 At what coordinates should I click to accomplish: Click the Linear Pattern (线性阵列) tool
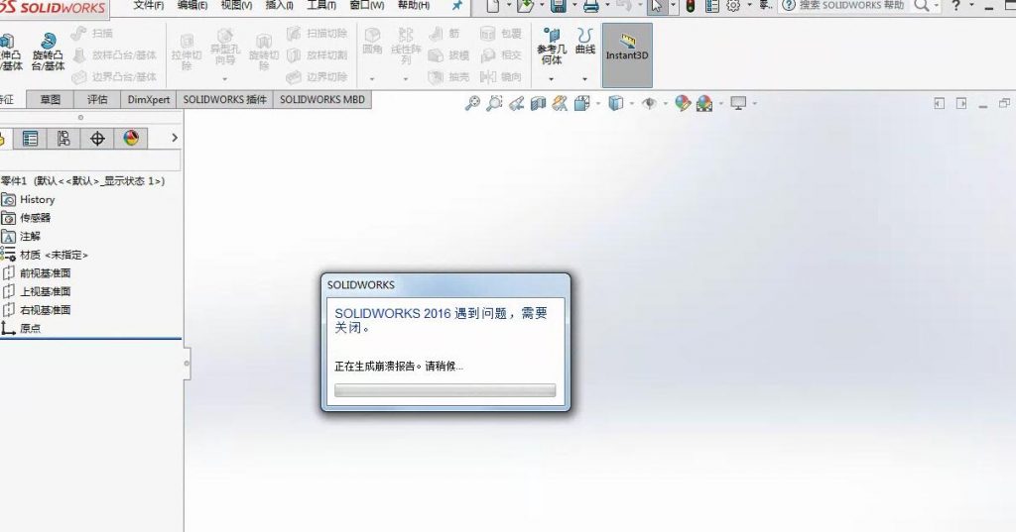pos(406,46)
